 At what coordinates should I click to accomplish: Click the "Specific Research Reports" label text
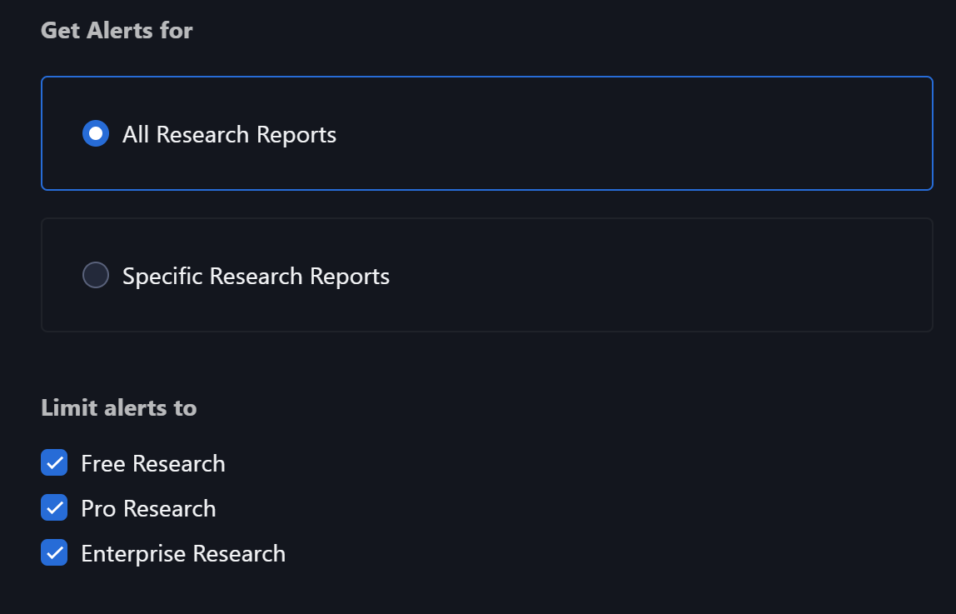click(x=256, y=277)
